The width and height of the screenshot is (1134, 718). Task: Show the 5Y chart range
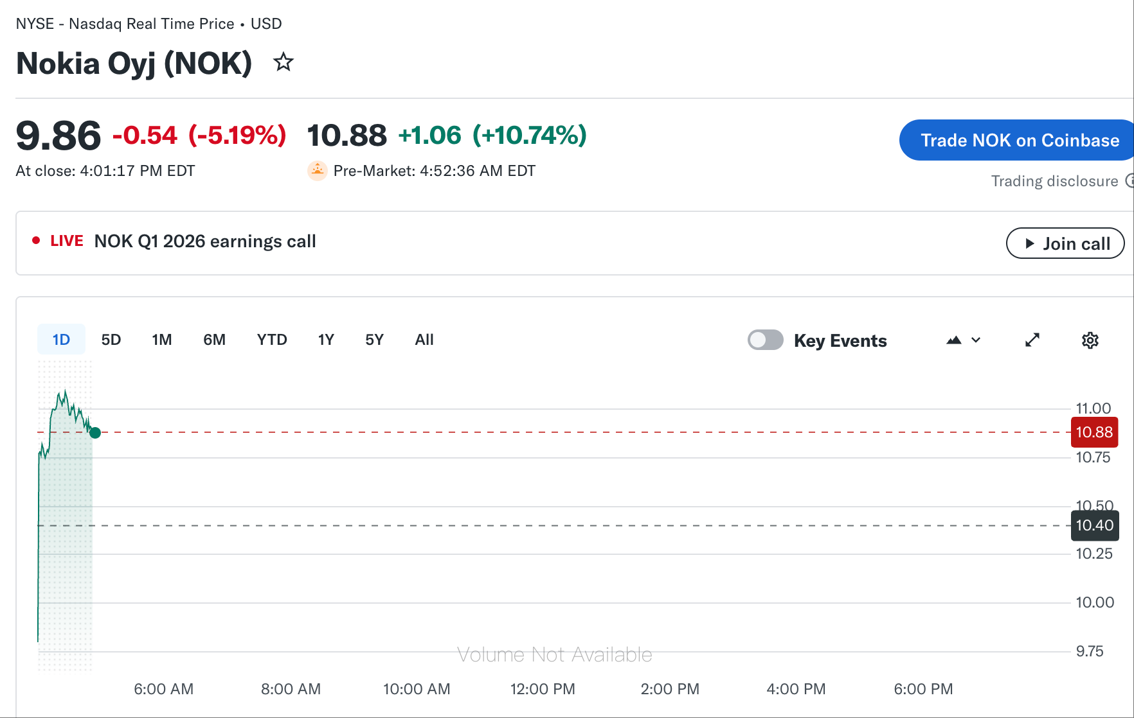pyautogui.click(x=374, y=340)
